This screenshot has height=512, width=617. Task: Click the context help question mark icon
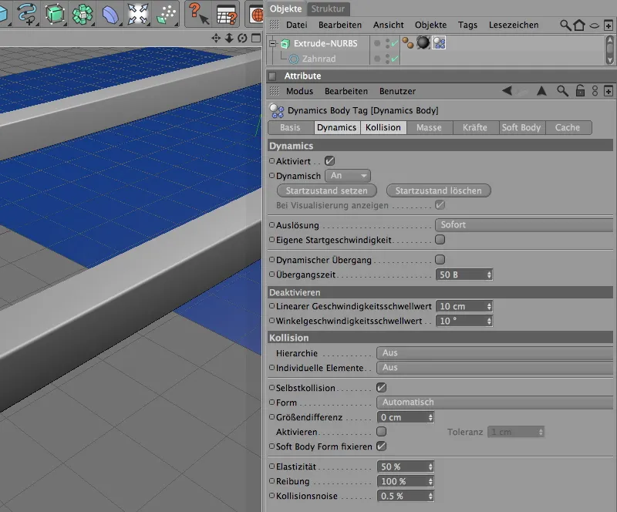(x=197, y=13)
